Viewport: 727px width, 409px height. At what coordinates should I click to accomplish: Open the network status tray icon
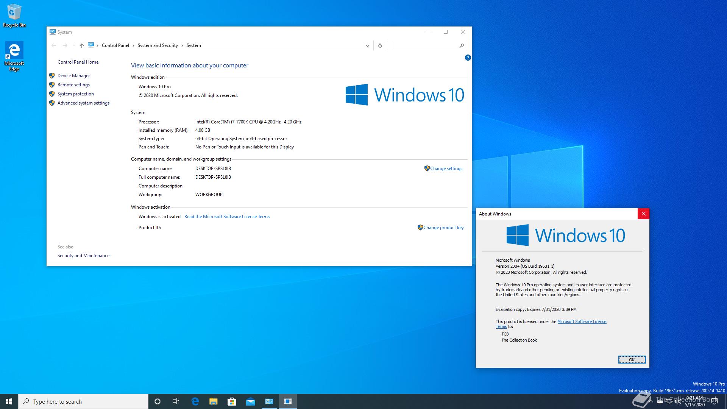[669, 402]
